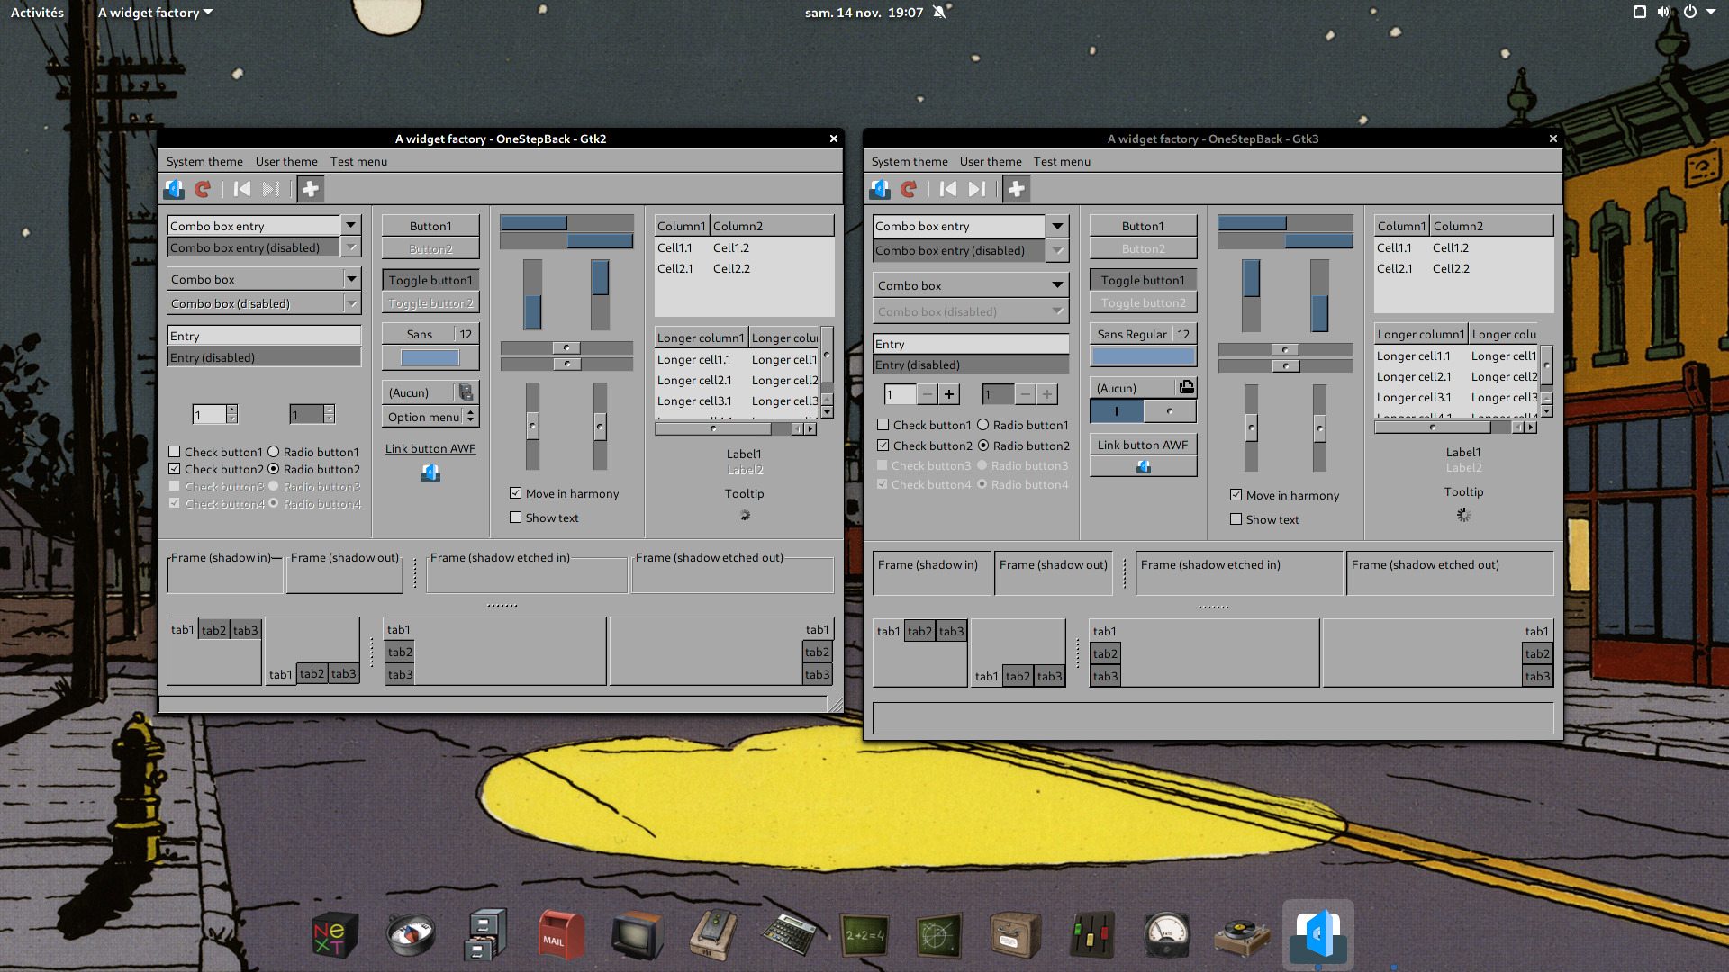Click the skip-to-last icon in Gtk2 toolbar

point(271,189)
